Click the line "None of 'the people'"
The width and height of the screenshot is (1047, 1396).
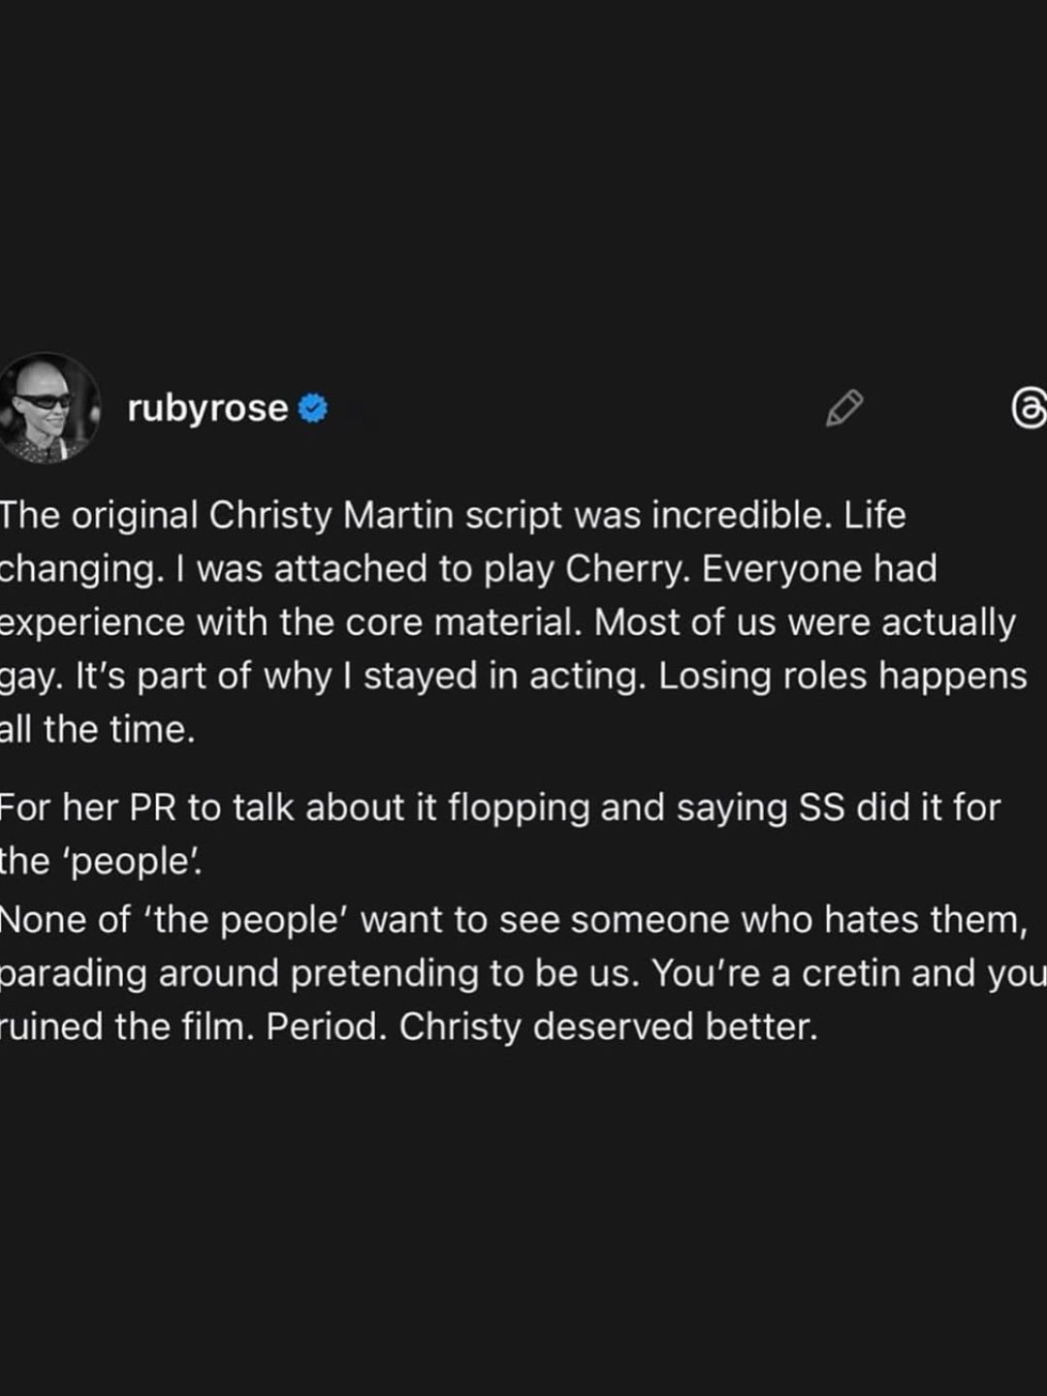174,919
